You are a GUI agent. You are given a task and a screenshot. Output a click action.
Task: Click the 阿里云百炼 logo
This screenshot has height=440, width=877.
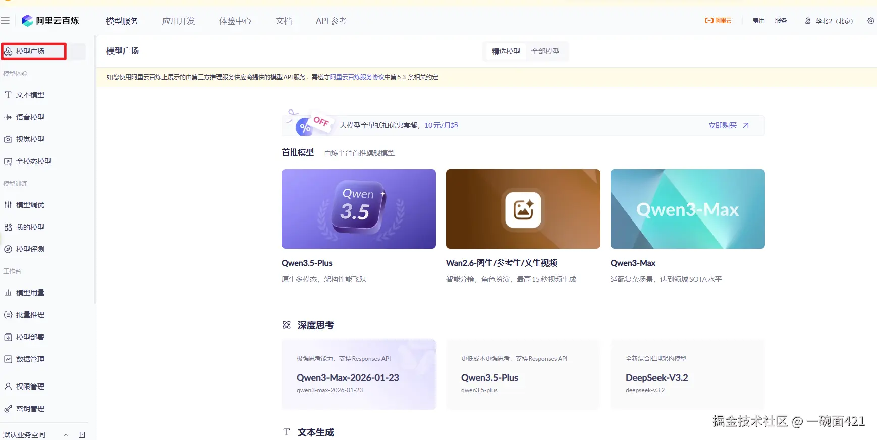point(50,21)
